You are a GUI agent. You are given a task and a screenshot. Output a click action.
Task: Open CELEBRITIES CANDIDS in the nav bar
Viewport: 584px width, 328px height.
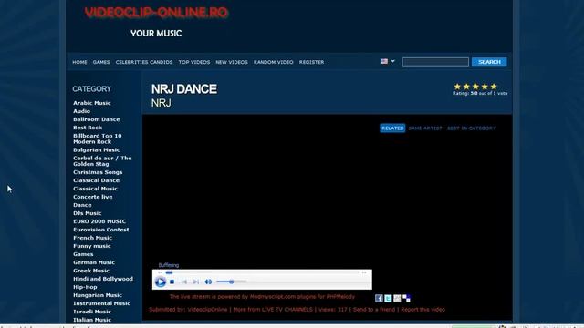144,62
